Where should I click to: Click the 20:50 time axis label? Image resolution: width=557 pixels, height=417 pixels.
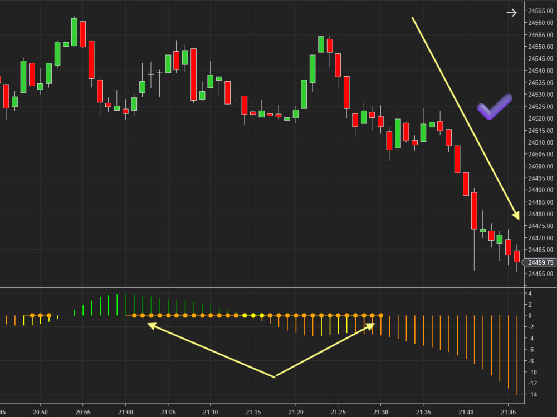coord(40,412)
